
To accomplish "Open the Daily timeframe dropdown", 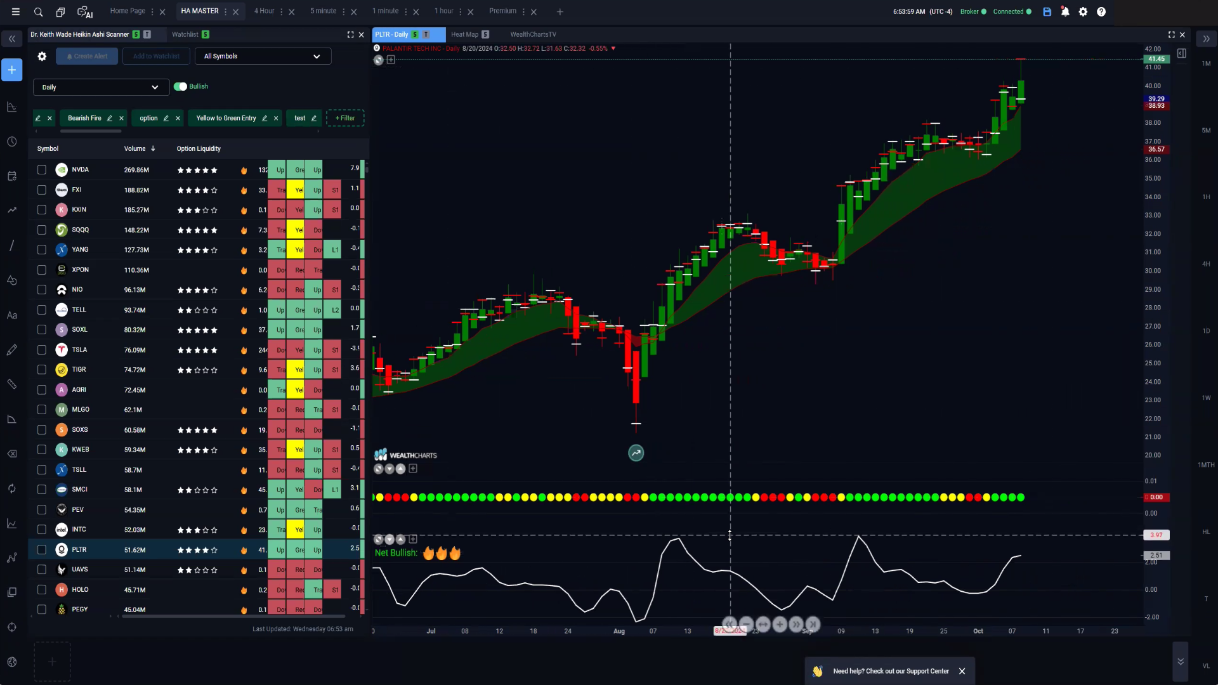I will 101,88.
